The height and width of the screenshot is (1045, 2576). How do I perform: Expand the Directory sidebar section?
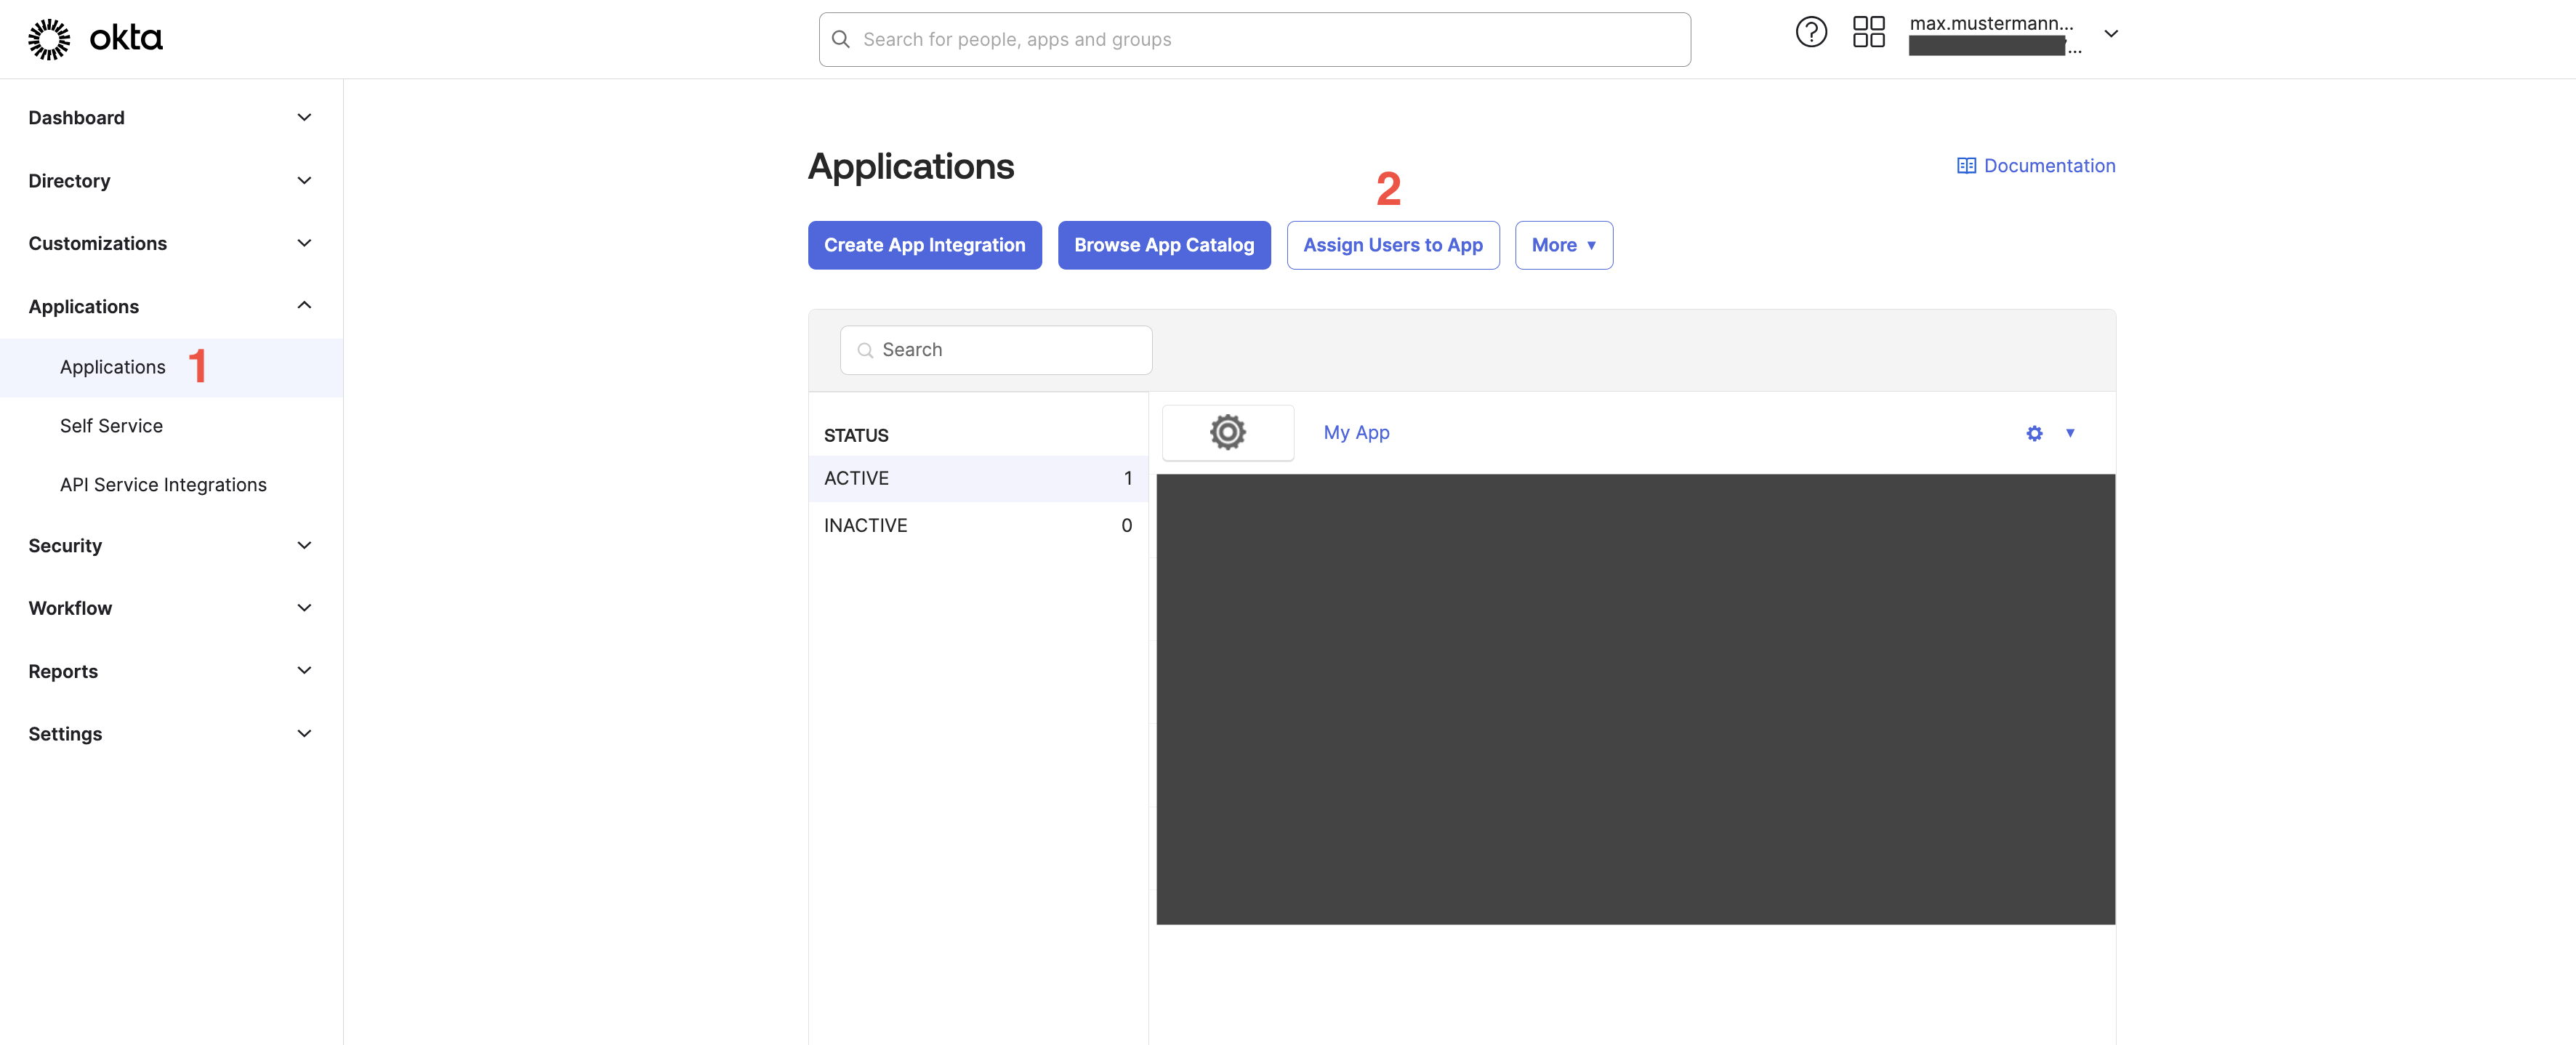pyautogui.click(x=304, y=181)
